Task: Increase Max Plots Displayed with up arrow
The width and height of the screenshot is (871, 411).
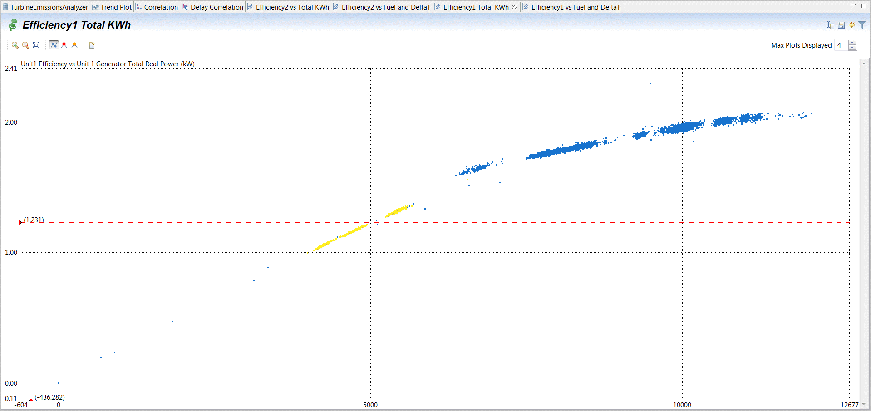Action: (x=852, y=43)
